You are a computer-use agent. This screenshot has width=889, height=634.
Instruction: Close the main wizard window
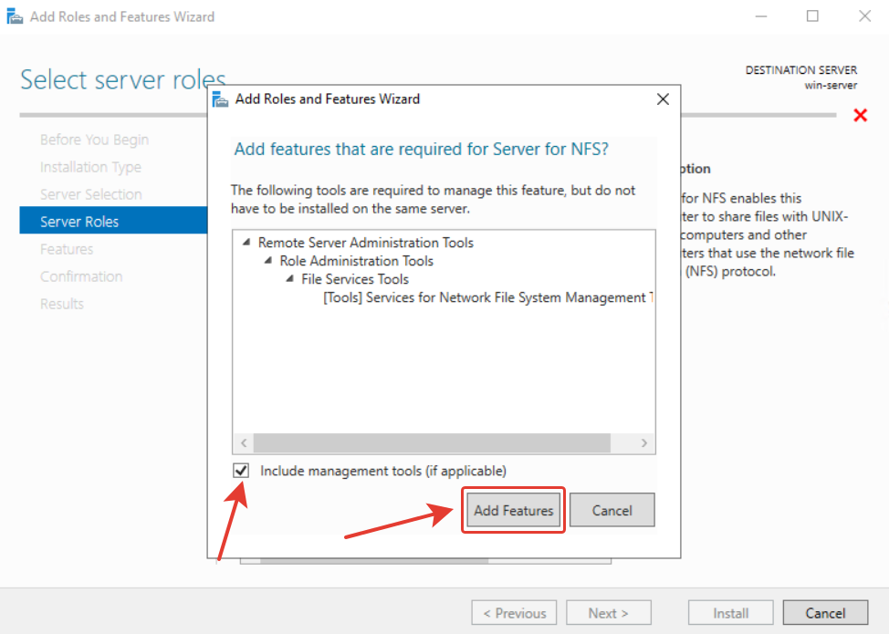coord(864,16)
